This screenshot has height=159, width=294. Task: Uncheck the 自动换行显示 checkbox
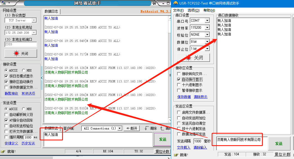pyautogui.click(x=179, y=79)
